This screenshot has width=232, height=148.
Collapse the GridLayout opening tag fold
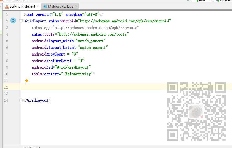point(21,21)
